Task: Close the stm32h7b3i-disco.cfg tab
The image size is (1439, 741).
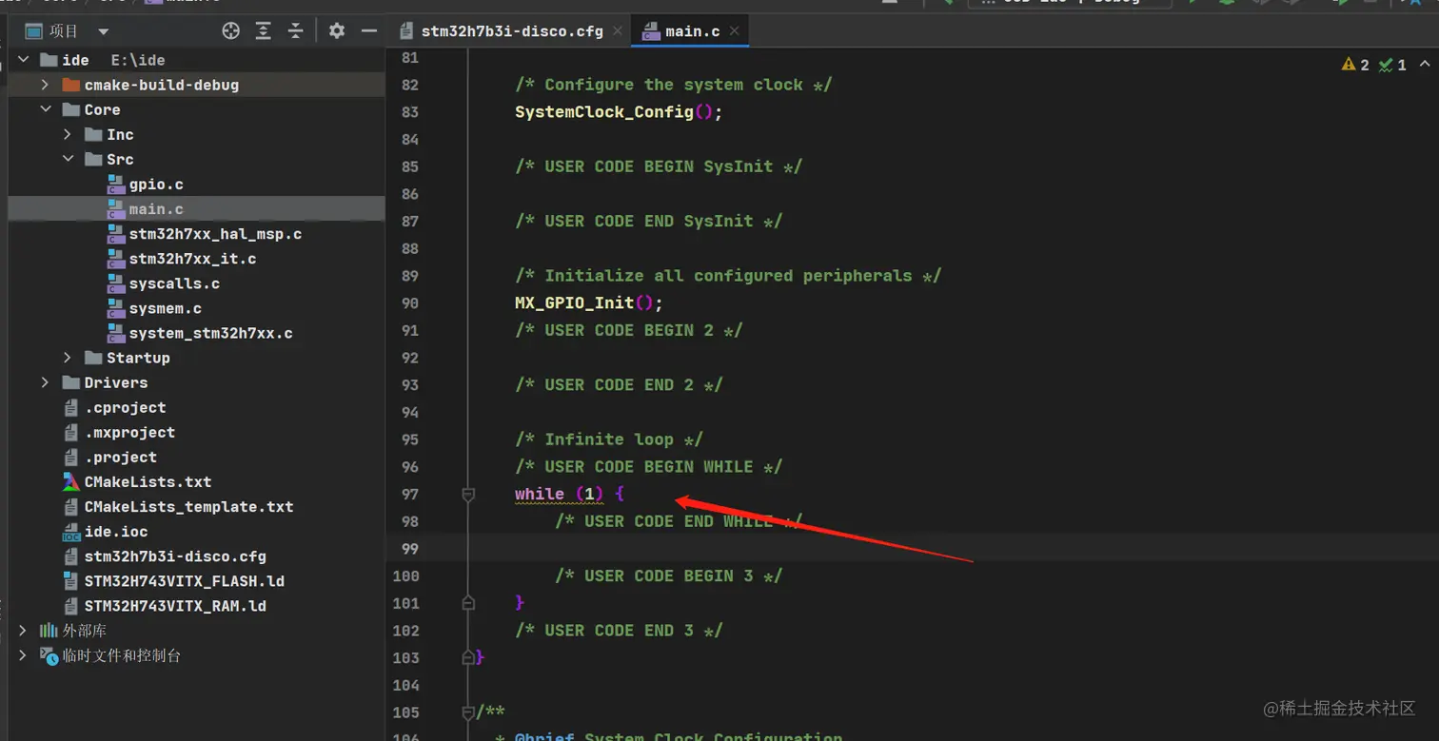Action: 618,31
